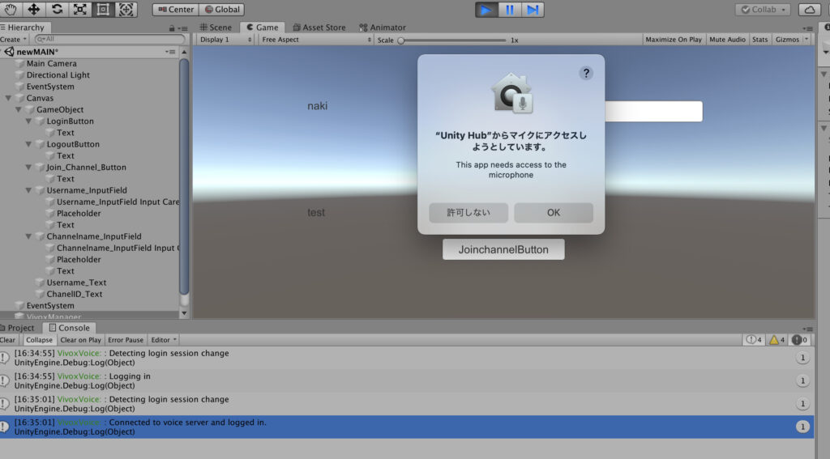Open the Animator tab
The image size is (830, 459).
tap(383, 28)
